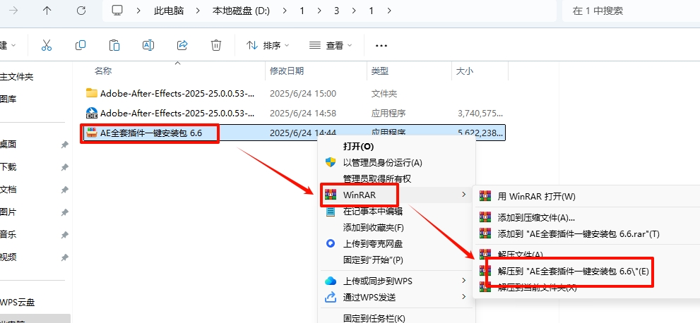The height and width of the screenshot is (323, 700).
Task: Click the Adobe After Effects EXE file icon
Action: click(92, 113)
